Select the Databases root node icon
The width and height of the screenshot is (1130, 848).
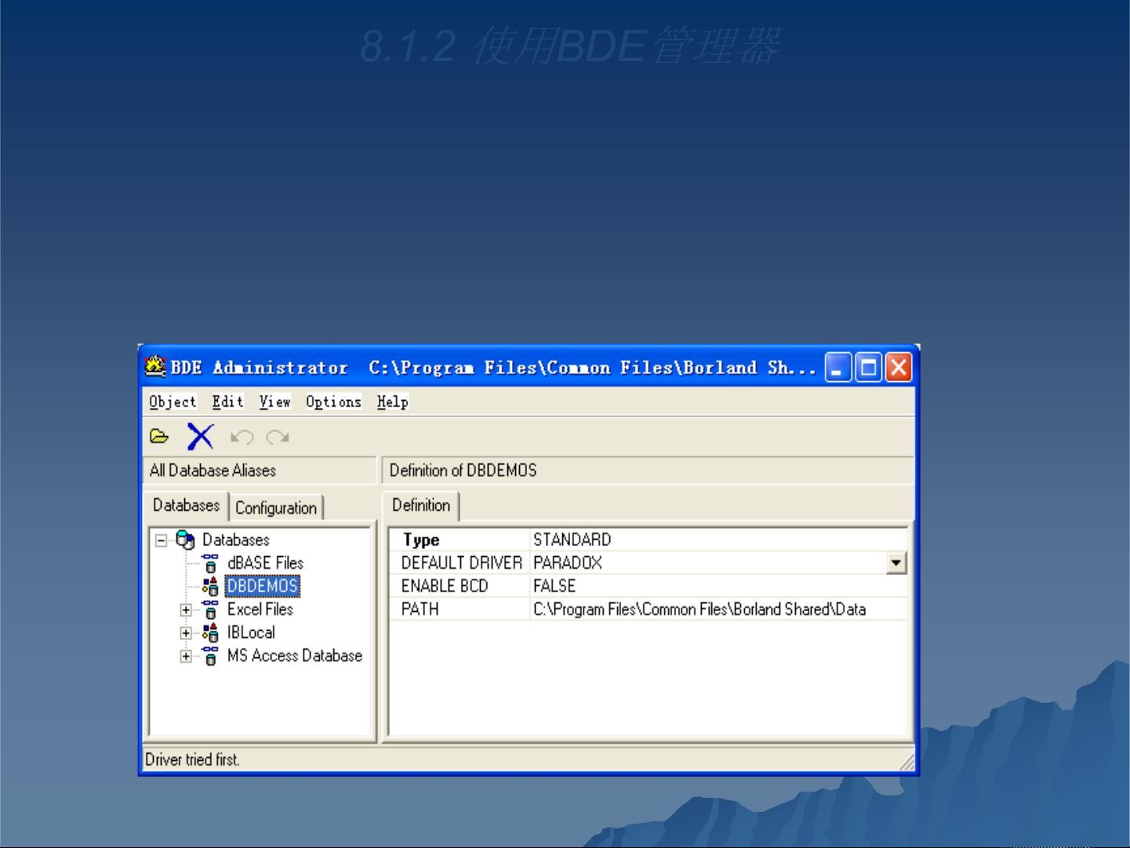coord(185,540)
